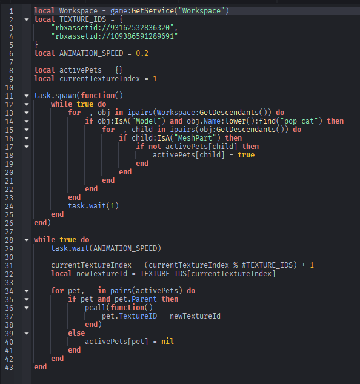Click line number 43 in the gutter
The height and width of the screenshot is (384, 360).
point(9,367)
